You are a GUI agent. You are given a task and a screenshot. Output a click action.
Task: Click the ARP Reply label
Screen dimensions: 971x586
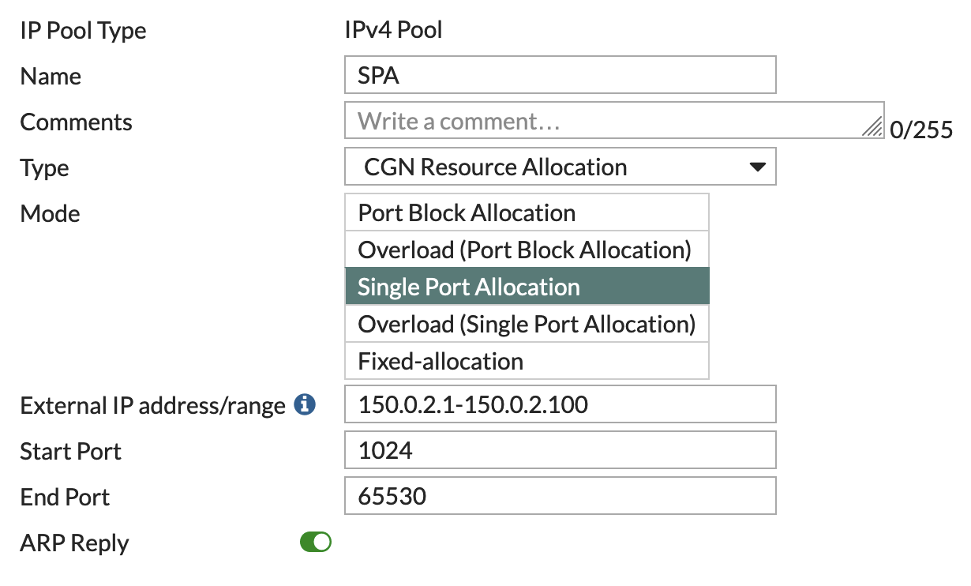pos(74,543)
